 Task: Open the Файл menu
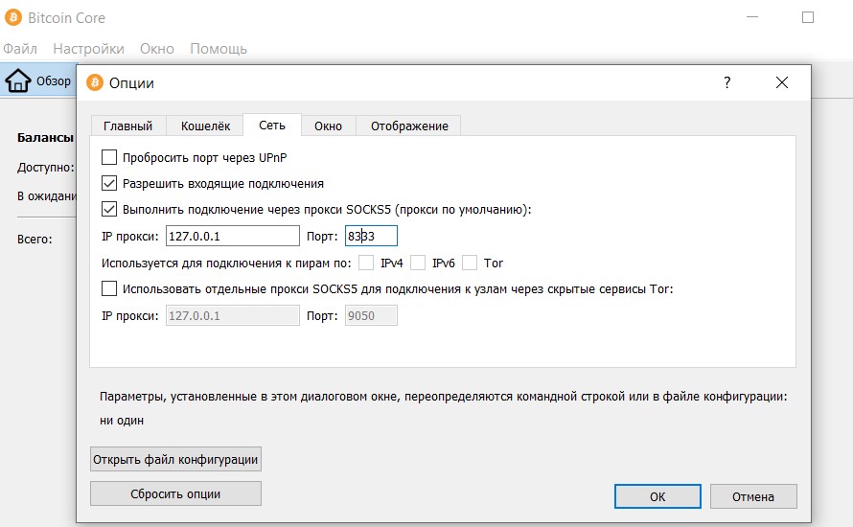(x=20, y=49)
